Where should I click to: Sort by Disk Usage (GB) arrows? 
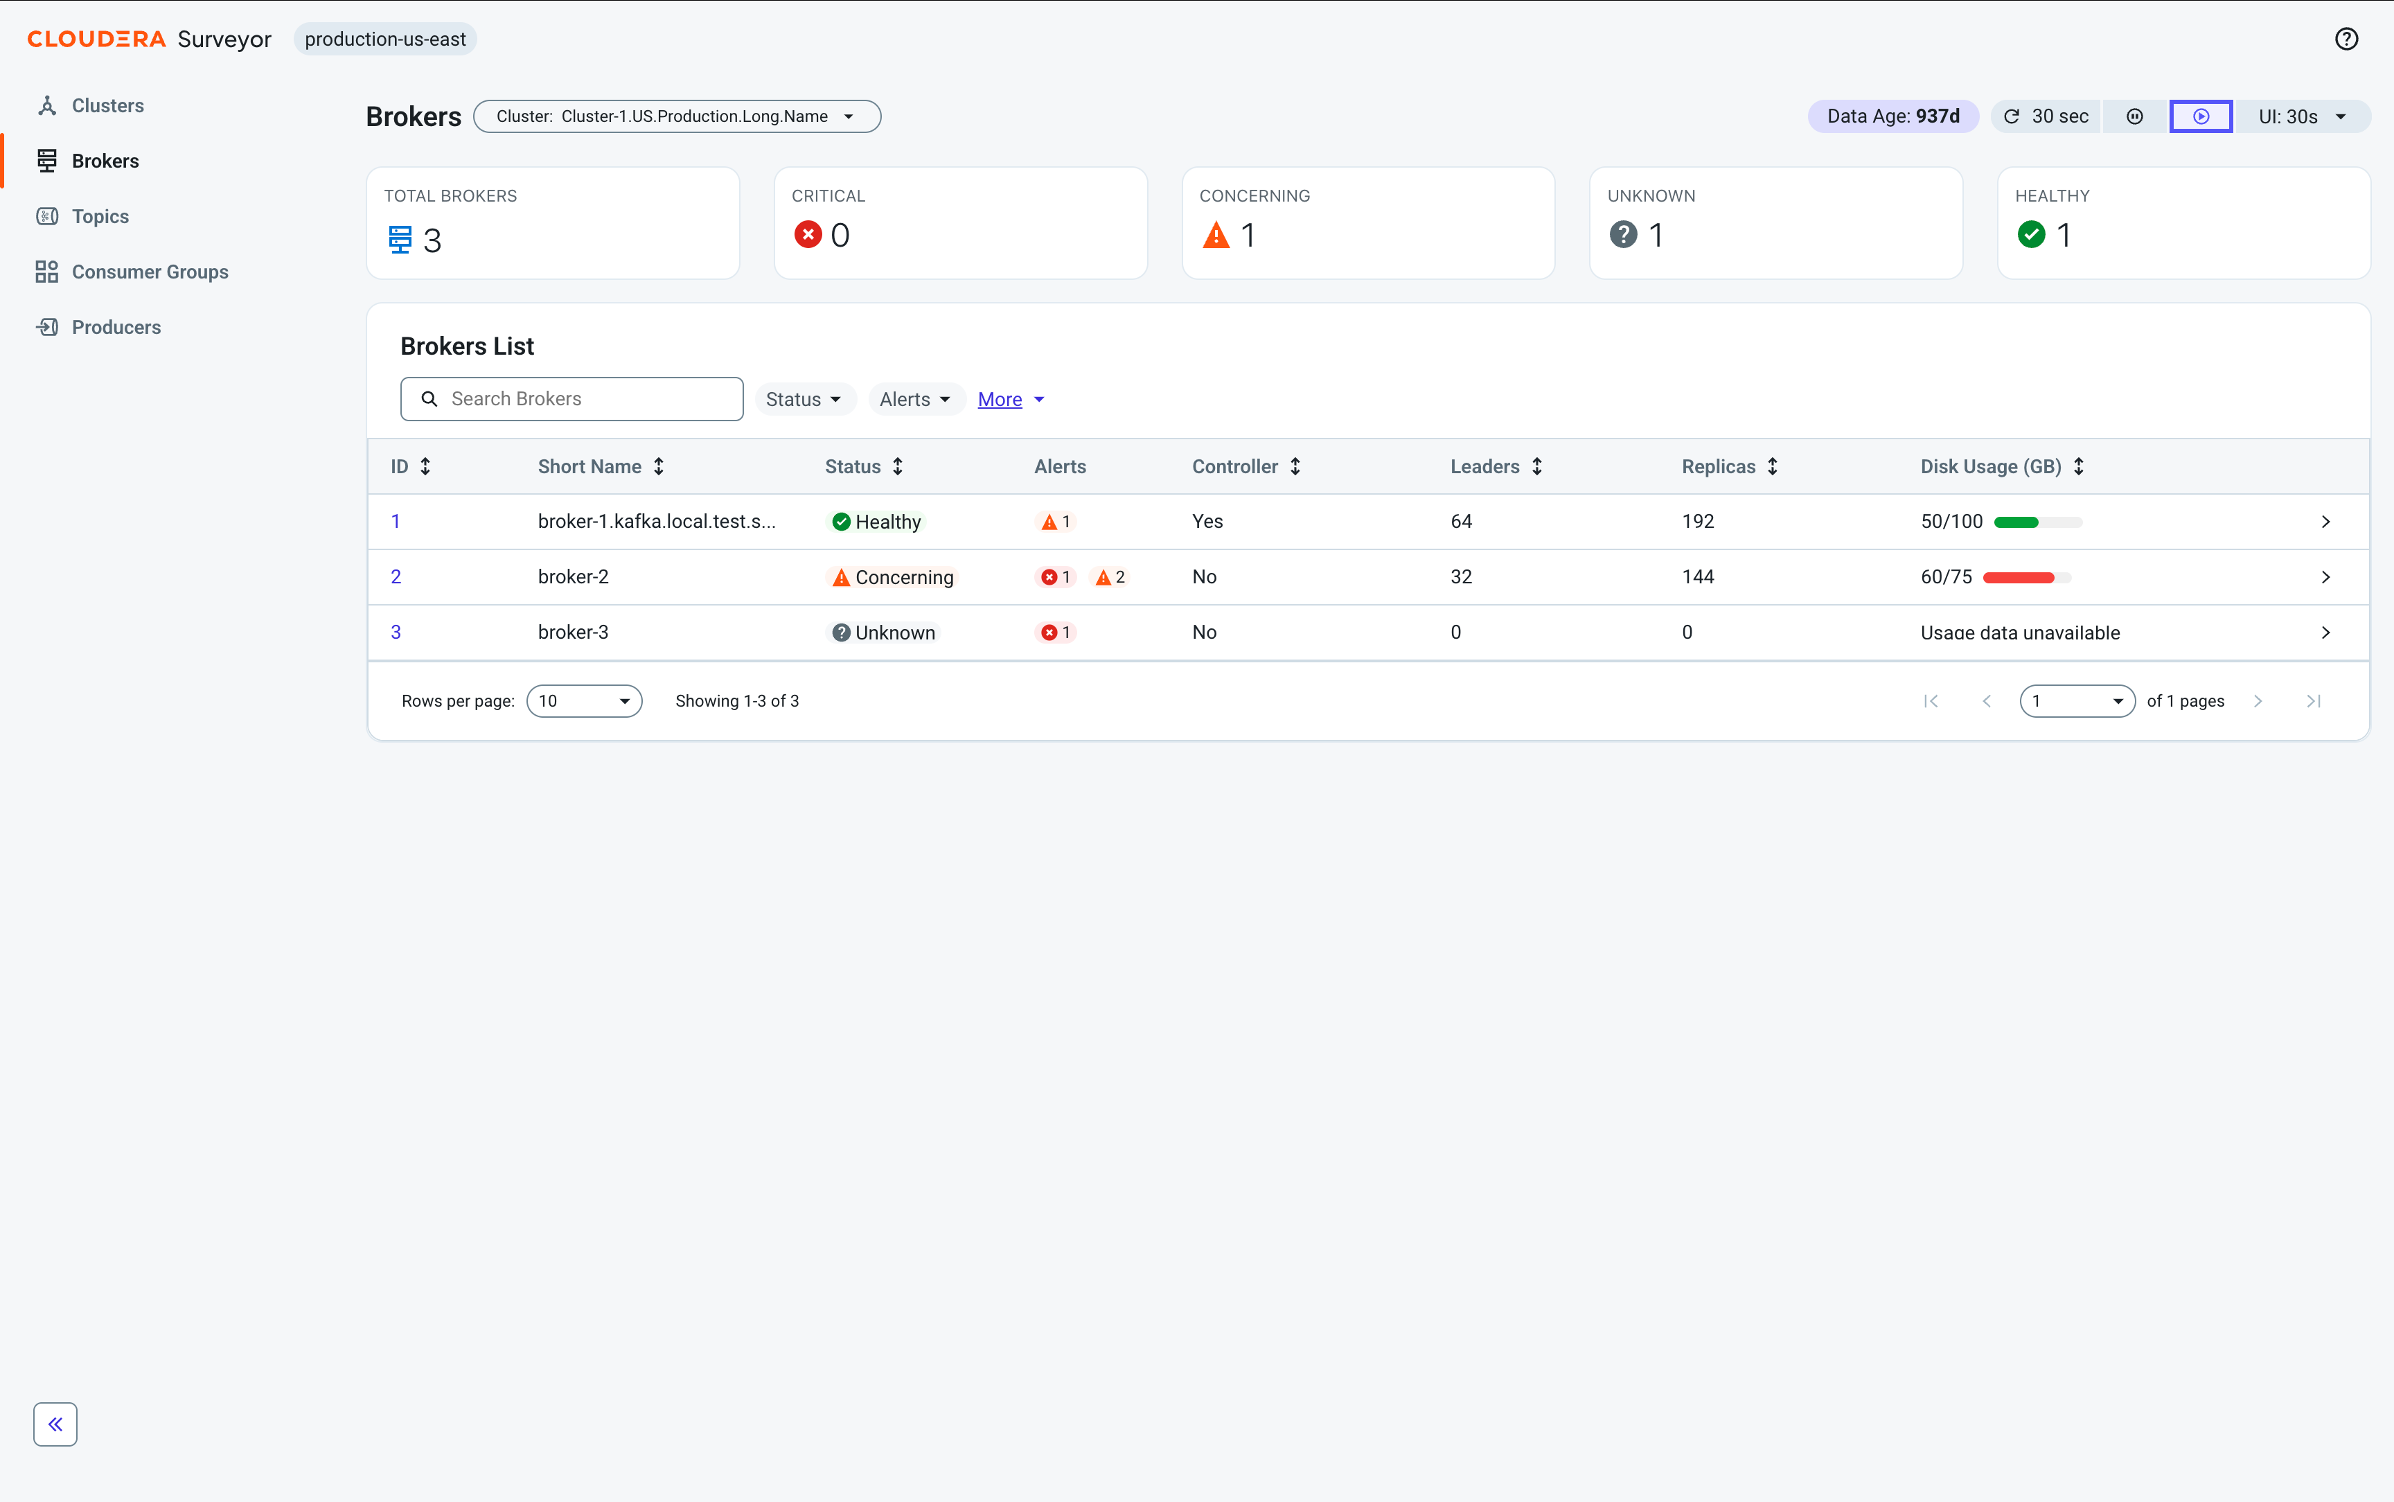click(x=2078, y=466)
